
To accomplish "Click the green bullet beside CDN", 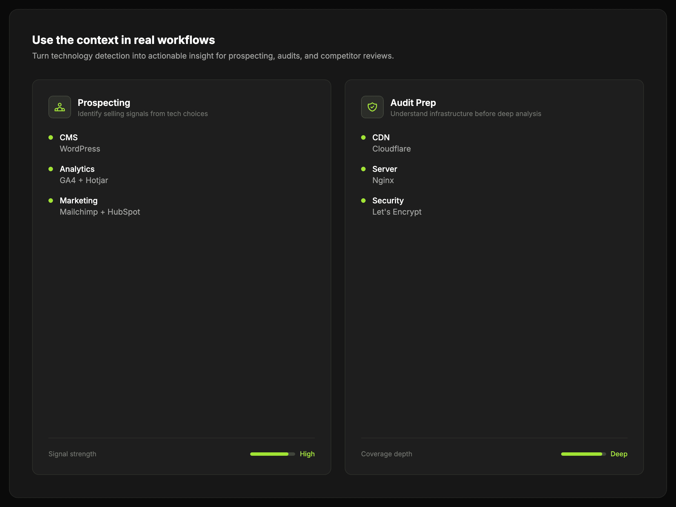I will [363, 137].
